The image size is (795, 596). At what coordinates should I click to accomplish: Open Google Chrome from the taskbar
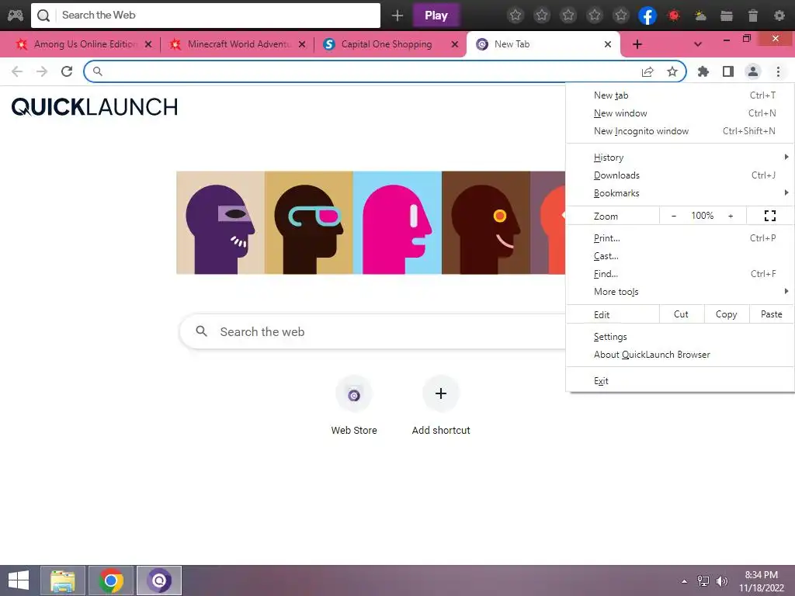pyautogui.click(x=111, y=580)
